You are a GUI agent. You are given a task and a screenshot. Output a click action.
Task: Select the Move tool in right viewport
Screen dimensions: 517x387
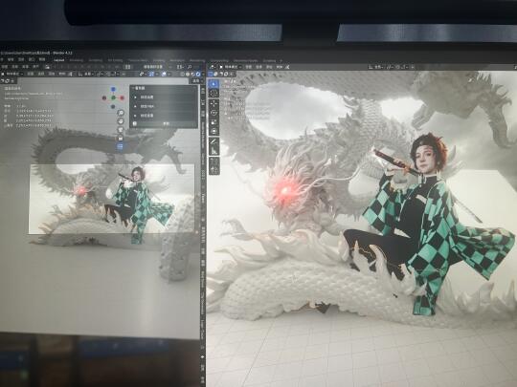214,103
